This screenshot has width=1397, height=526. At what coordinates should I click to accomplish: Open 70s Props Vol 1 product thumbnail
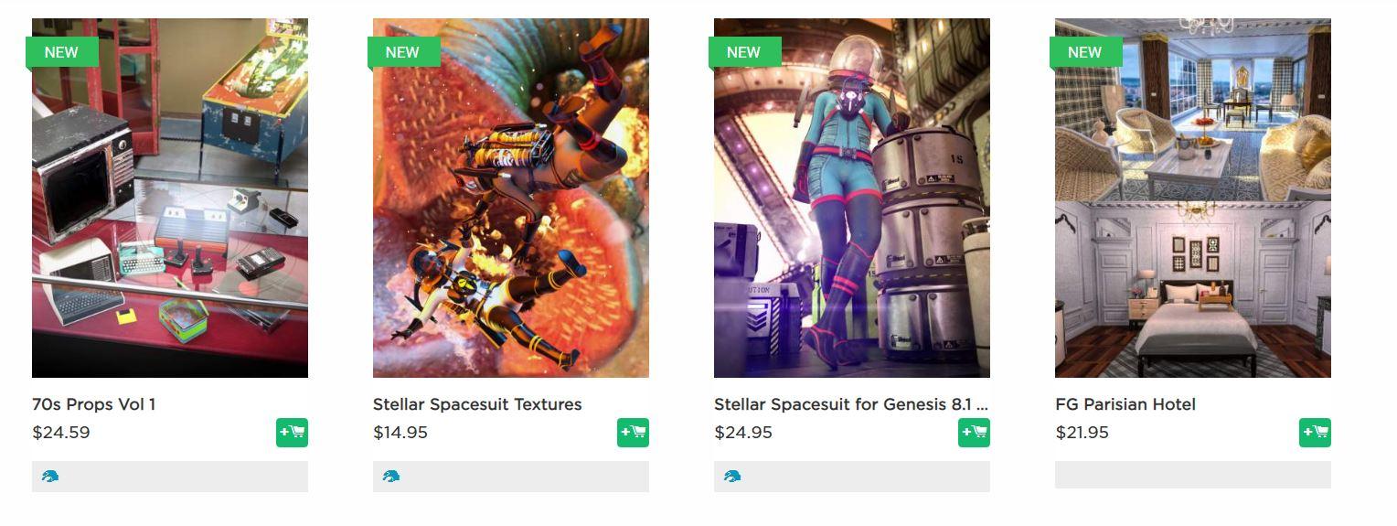(x=170, y=198)
